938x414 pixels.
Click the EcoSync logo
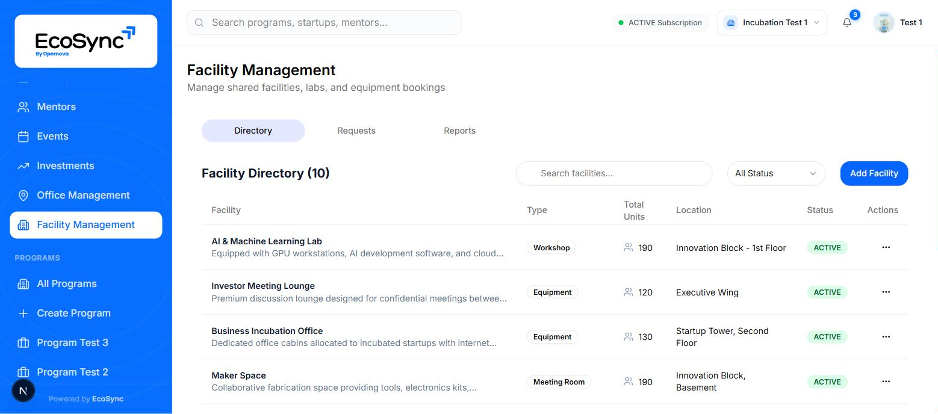[85, 41]
